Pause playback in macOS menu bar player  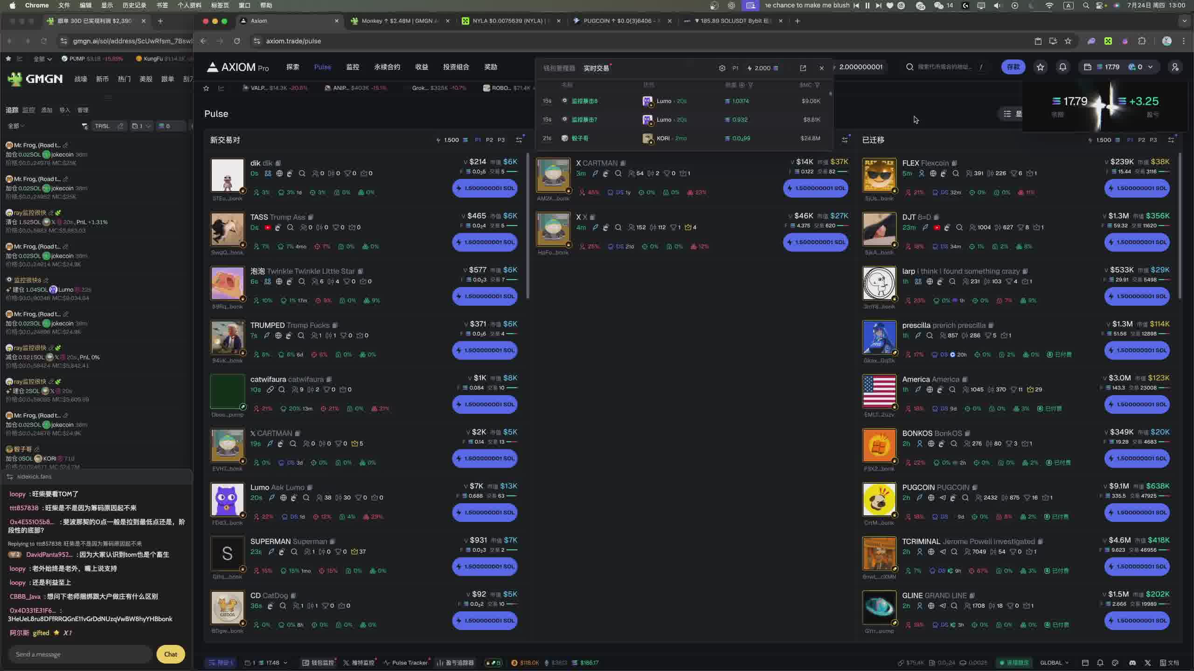[867, 5]
